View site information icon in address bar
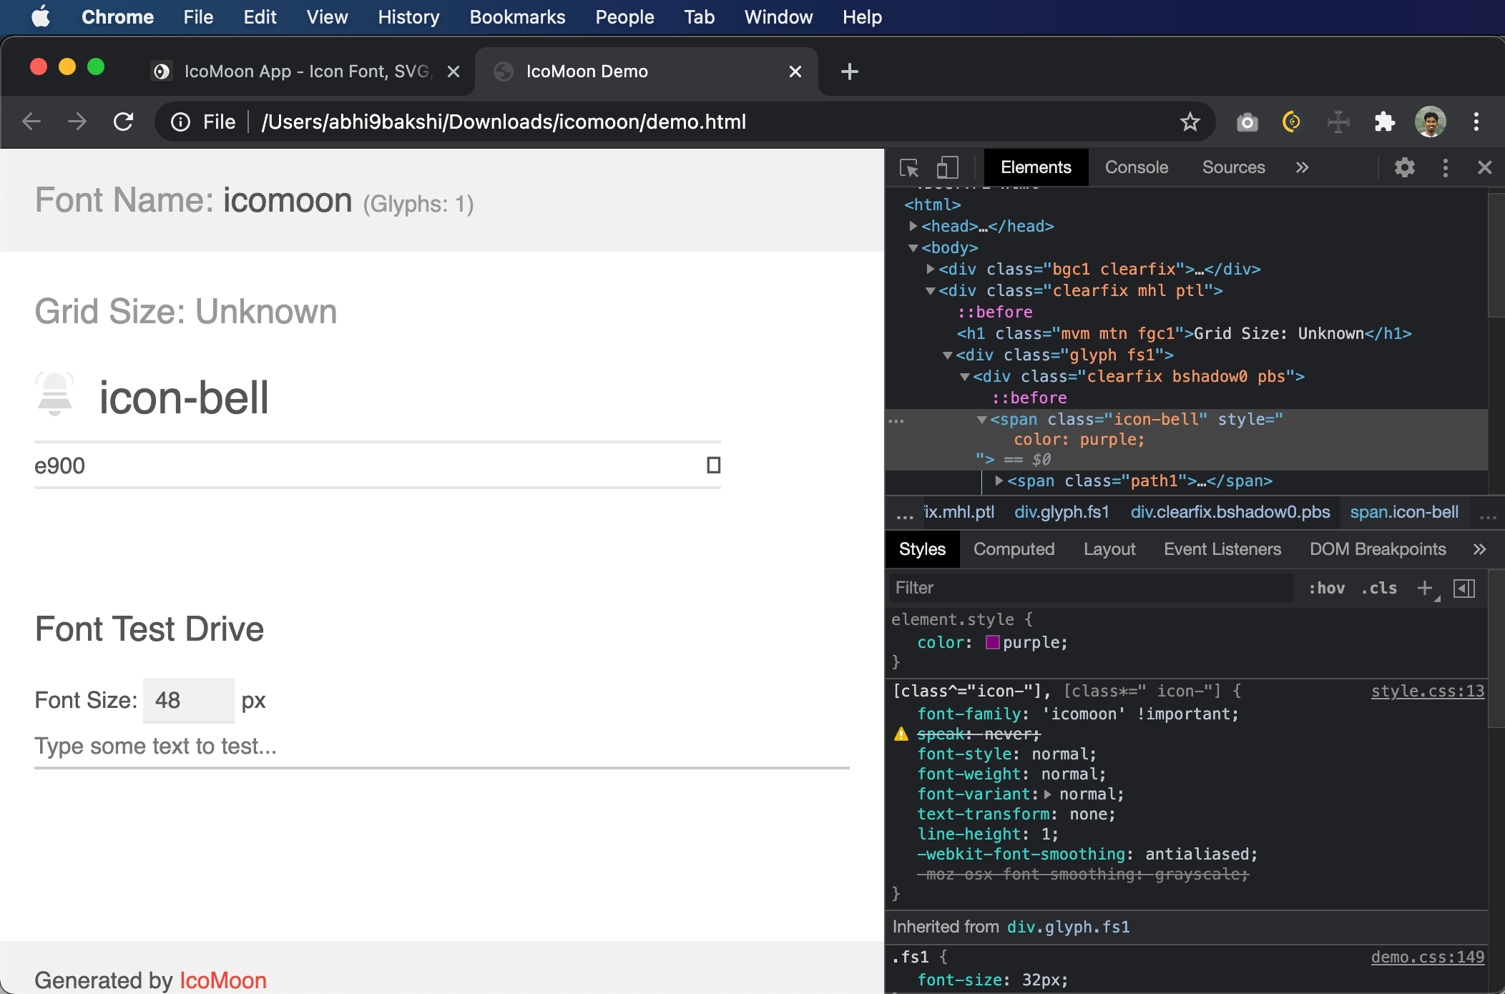The image size is (1505, 994). point(181,122)
